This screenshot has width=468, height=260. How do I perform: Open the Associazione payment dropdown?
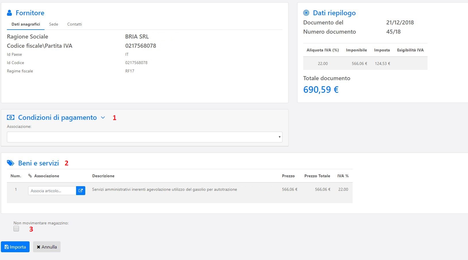point(145,137)
